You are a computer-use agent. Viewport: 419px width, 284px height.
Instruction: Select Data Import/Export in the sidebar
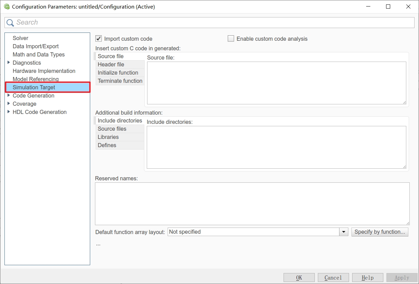tap(36, 46)
